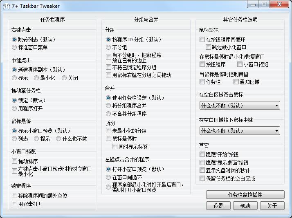Select 不分组 grouping option
Image resolution: width=292 pixels, height=218 pixels.
[108, 48]
